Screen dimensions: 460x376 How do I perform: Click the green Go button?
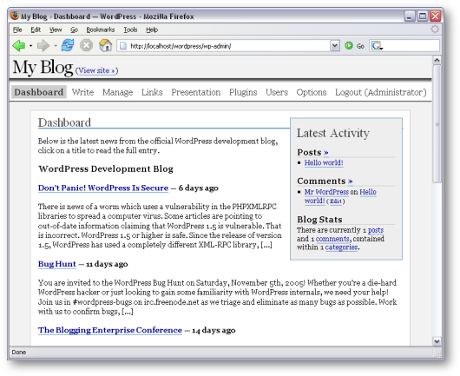[x=349, y=46]
